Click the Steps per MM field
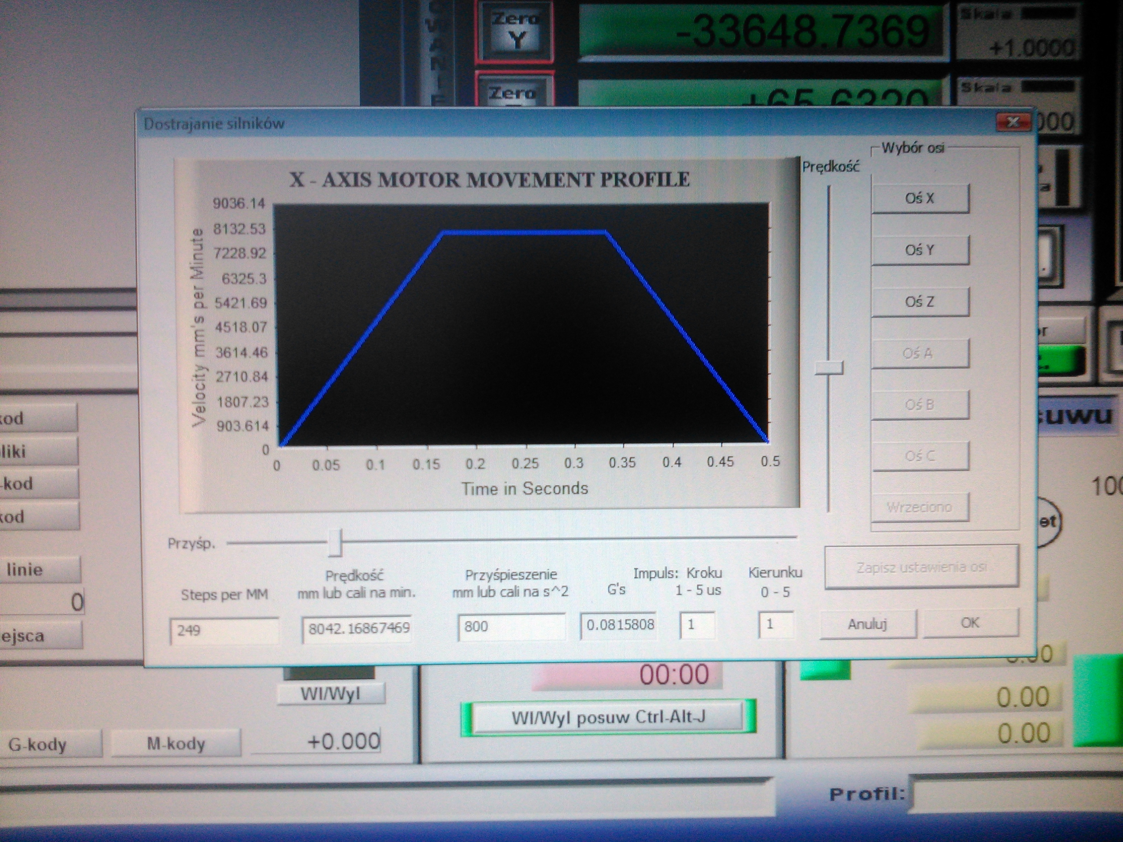 pyautogui.click(x=224, y=631)
